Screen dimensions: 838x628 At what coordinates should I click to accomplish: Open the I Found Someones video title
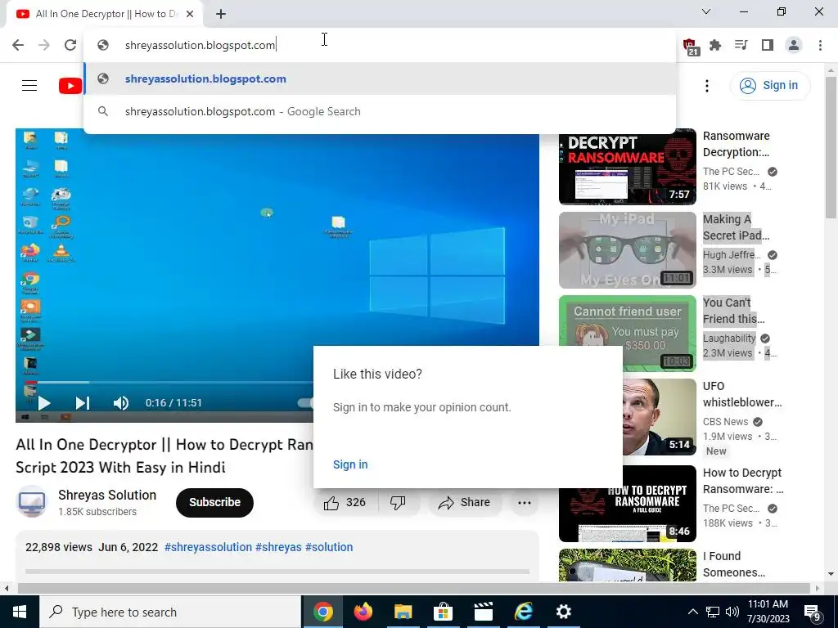click(x=734, y=564)
